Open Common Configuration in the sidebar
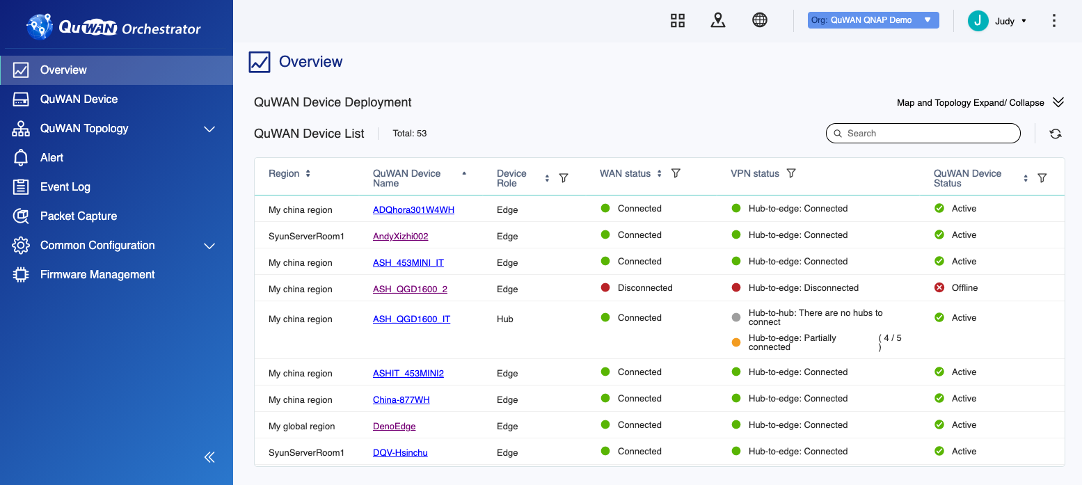Viewport: 1082px width, 485px height. coord(117,246)
